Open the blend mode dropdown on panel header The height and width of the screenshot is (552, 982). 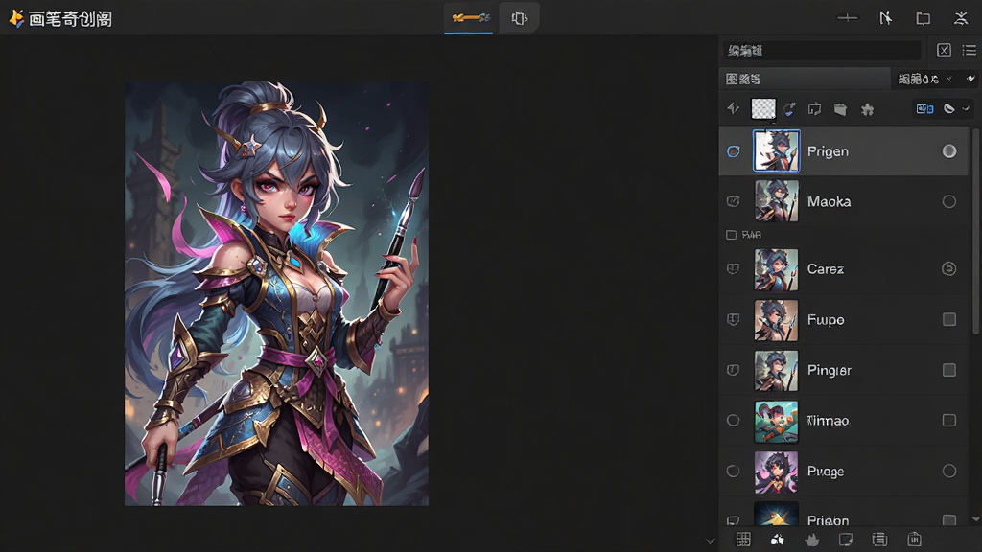[x=918, y=79]
